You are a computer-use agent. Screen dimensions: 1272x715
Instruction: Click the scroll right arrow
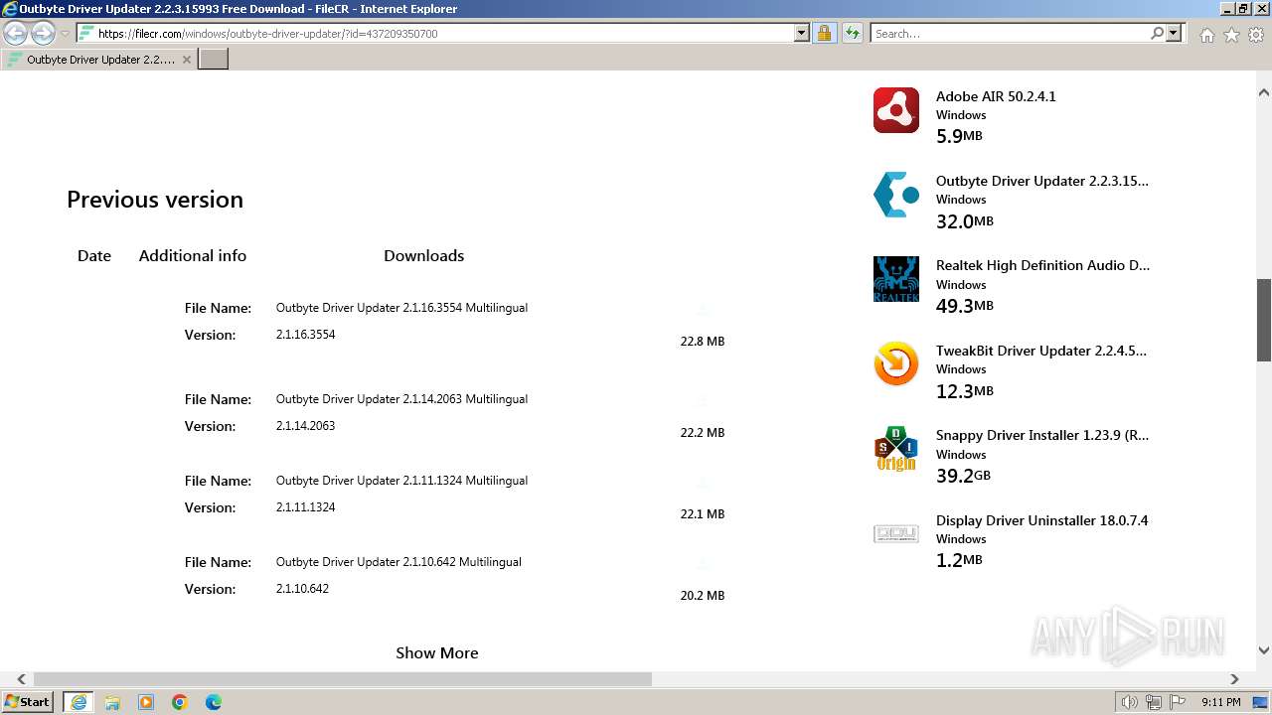point(1234,679)
